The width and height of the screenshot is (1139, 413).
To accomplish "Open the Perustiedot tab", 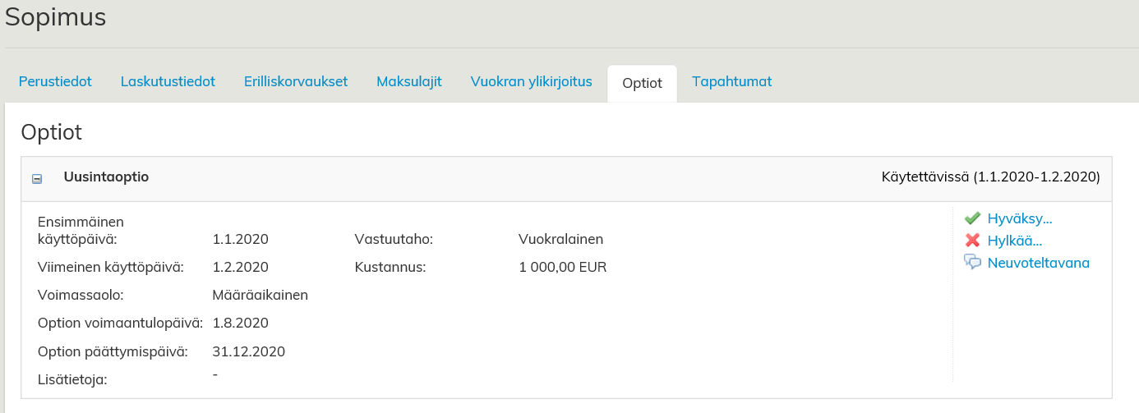I will point(55,82).
